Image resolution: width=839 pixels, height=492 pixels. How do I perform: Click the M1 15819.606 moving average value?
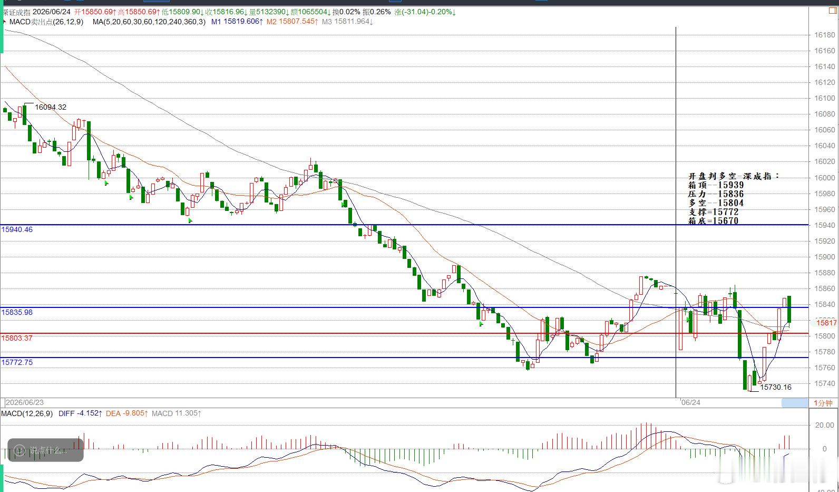pos(237,22)
